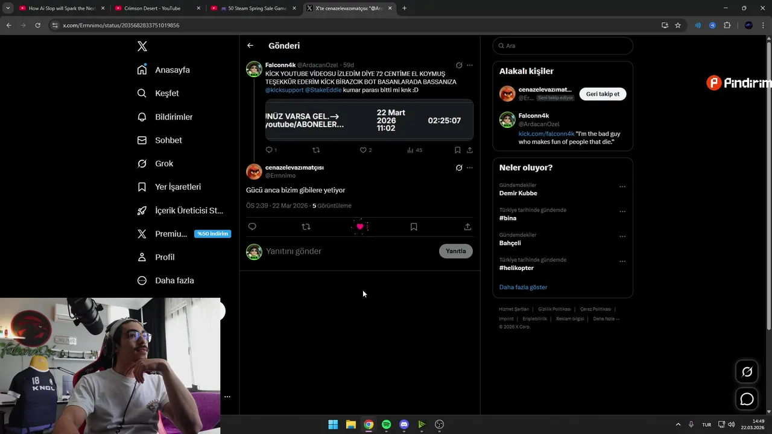Click the back arrow next to Gönderi
This screenshot has width=772, height=434.
click(x=250, y=46)
